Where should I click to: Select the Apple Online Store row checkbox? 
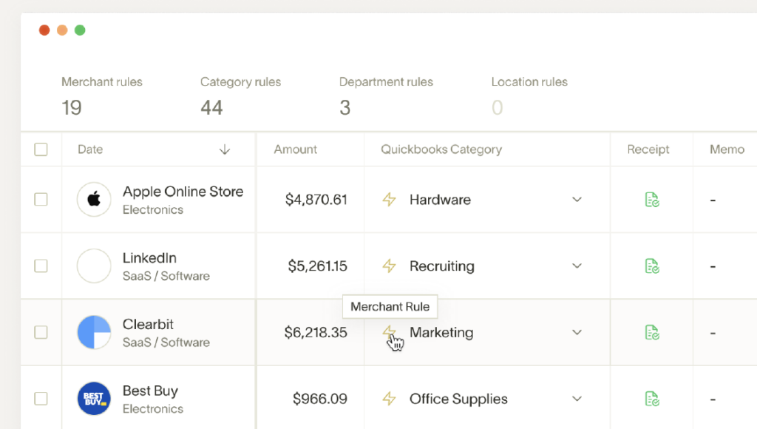click(x=41, y=200)
